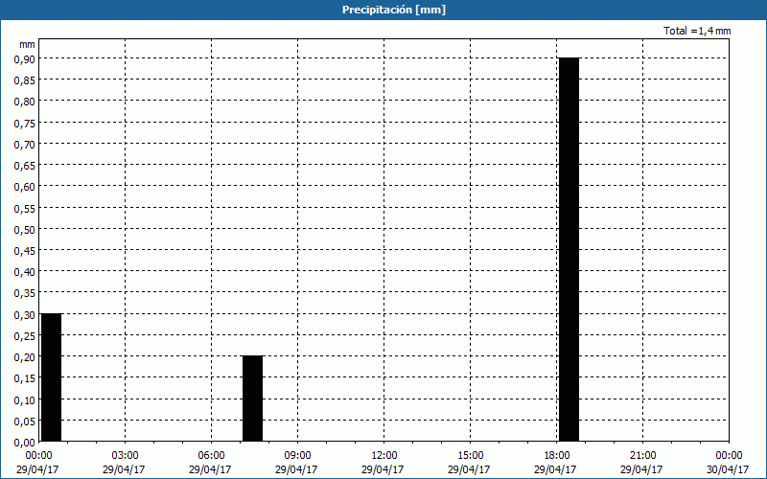The image size is (767, 479).
Task: Click the 29/04/17 date under 12:00
Action: pos(383,469)
